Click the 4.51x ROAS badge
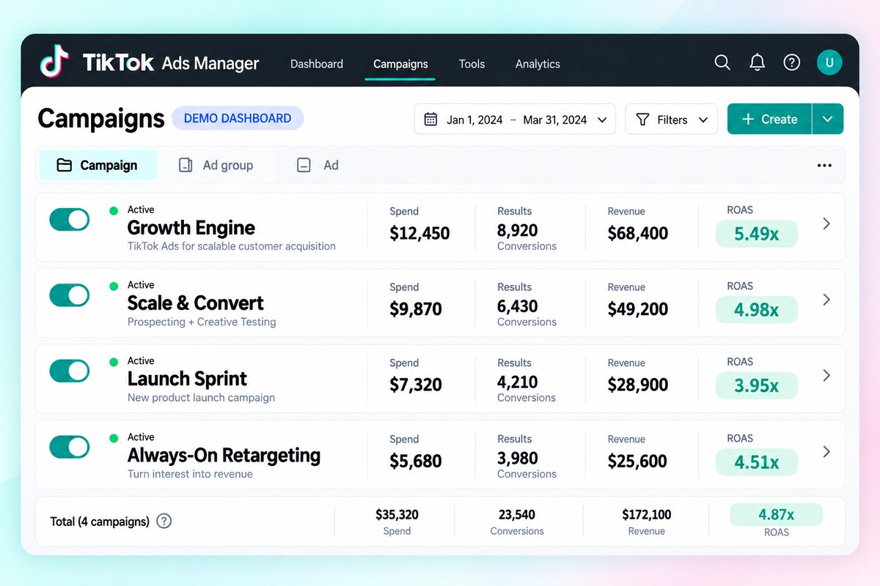 tap(757, 461)
